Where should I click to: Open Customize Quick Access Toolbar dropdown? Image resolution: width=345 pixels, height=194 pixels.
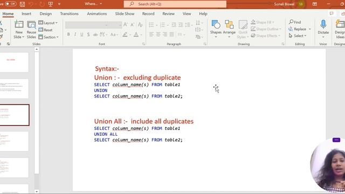[x=59, y=4]
